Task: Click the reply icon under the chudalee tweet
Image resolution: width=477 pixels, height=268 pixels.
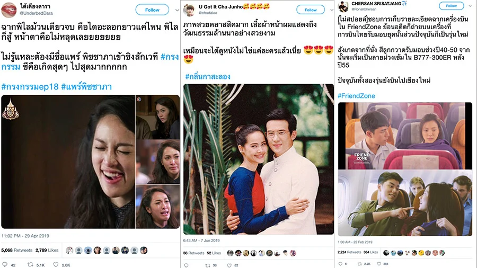Action: click(186, 265)
